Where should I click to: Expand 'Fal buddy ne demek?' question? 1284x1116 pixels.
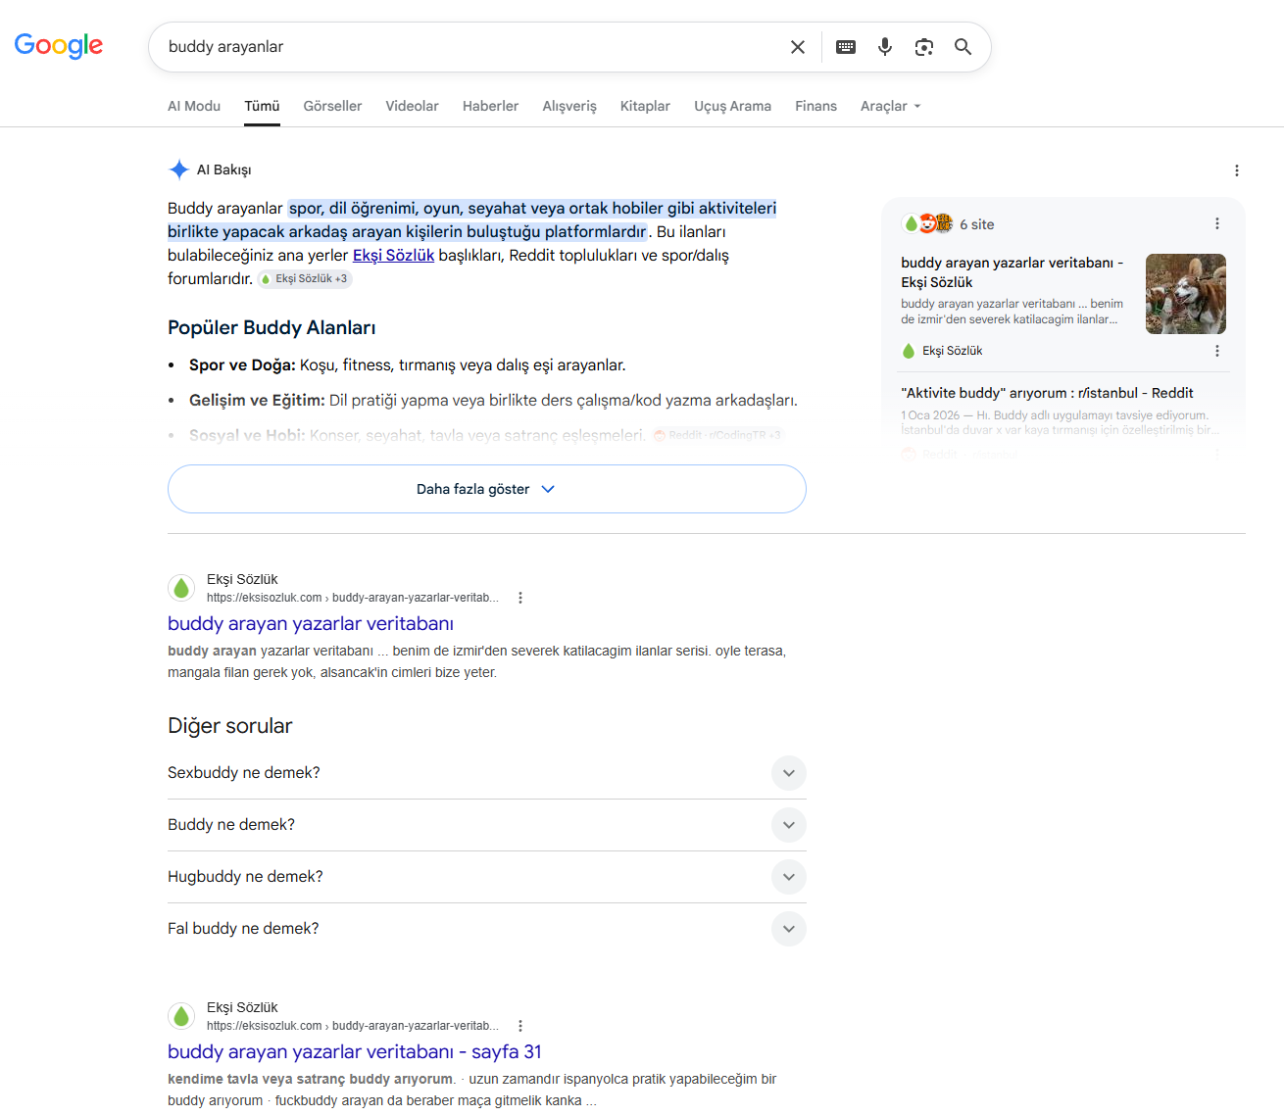[x=487, y=929]
